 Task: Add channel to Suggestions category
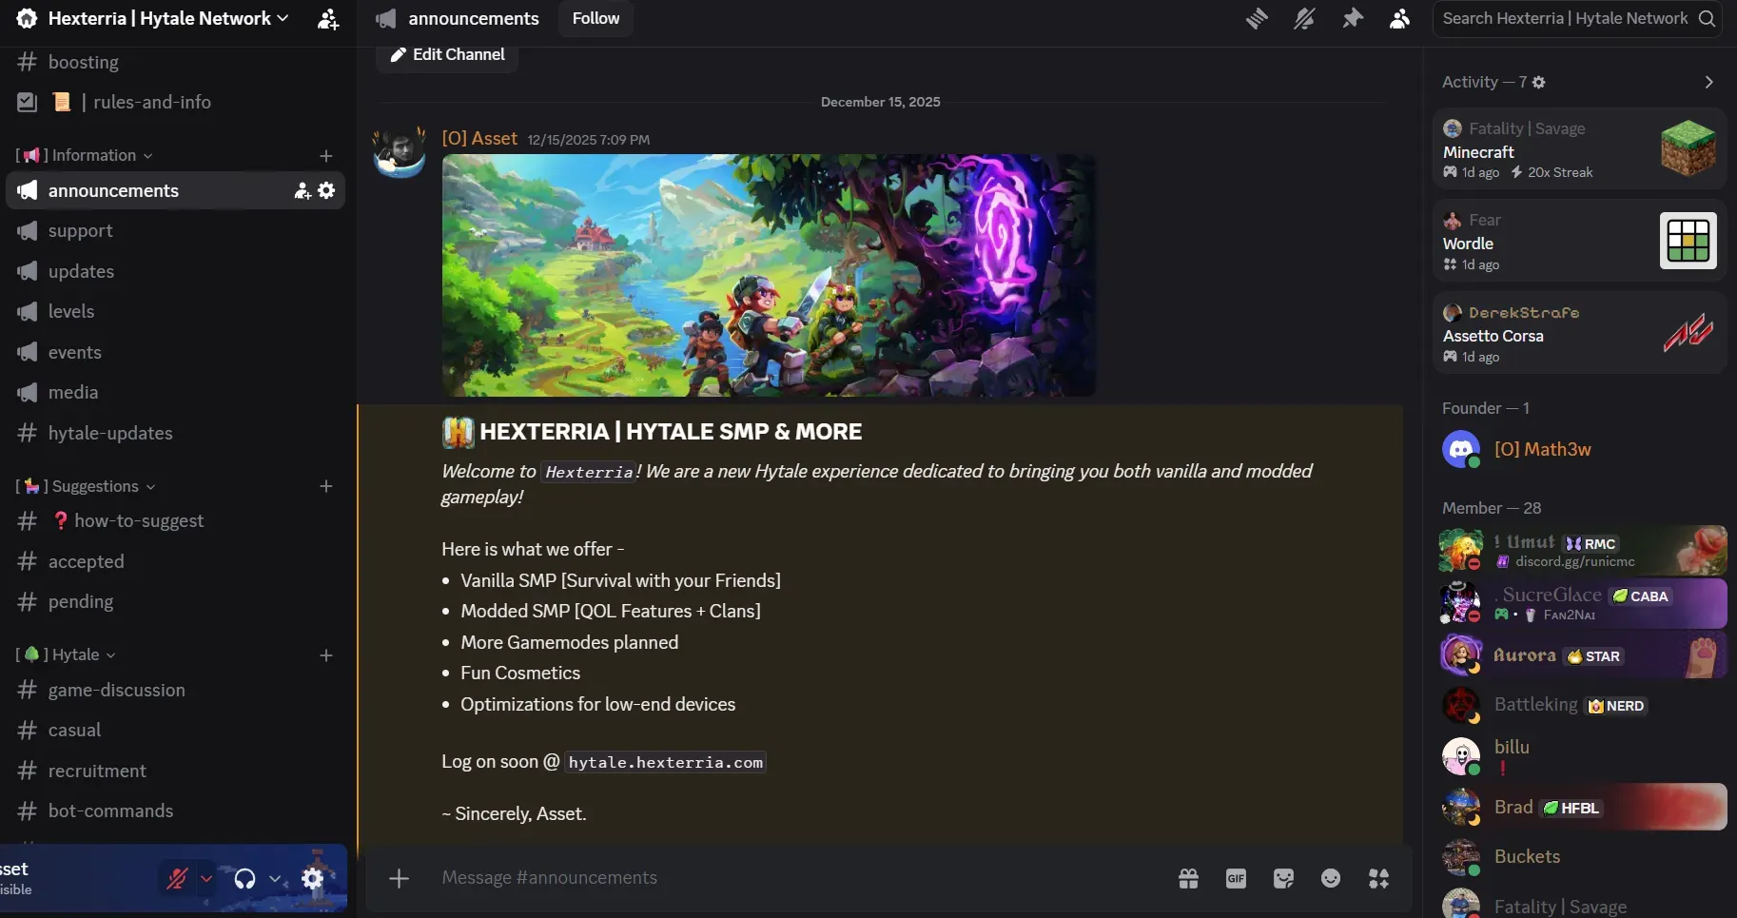[x=326, y=486]
